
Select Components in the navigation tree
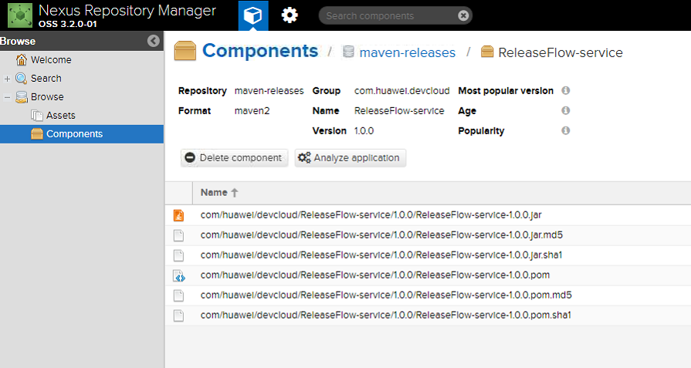pyautogui.click(x=74, y=134)
